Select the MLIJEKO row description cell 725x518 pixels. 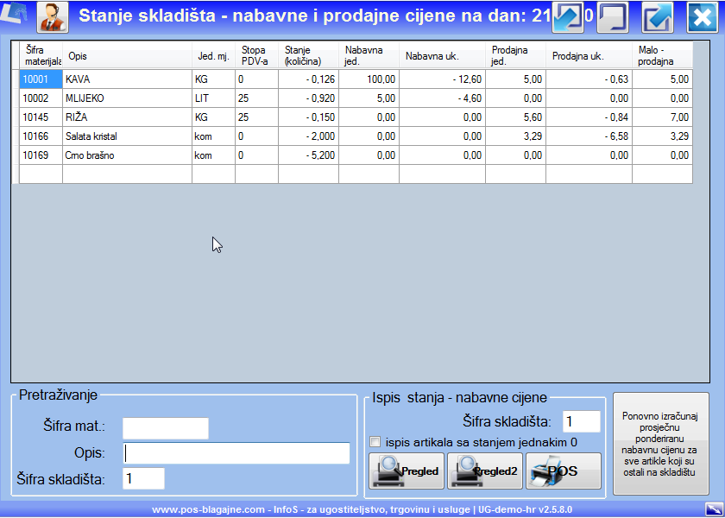pyautogui.click(x=127, y=98)
